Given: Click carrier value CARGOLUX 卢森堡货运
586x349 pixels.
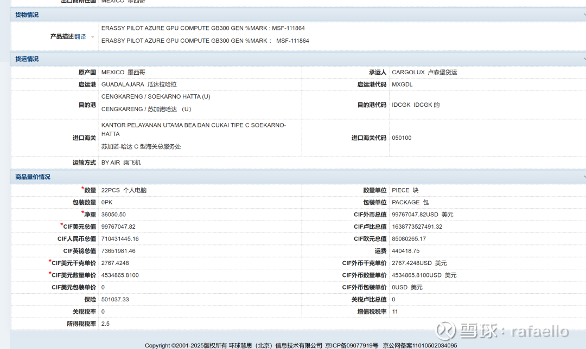Looking at the screenshot, I should (424, 73).
